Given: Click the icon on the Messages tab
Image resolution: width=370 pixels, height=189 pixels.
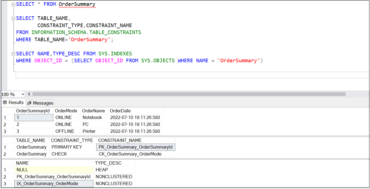Looking at the screenshot, I should pos(29,103).
